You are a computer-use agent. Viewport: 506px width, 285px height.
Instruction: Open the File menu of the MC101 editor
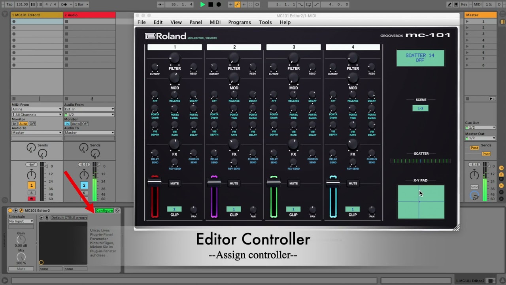pos(142,22)
